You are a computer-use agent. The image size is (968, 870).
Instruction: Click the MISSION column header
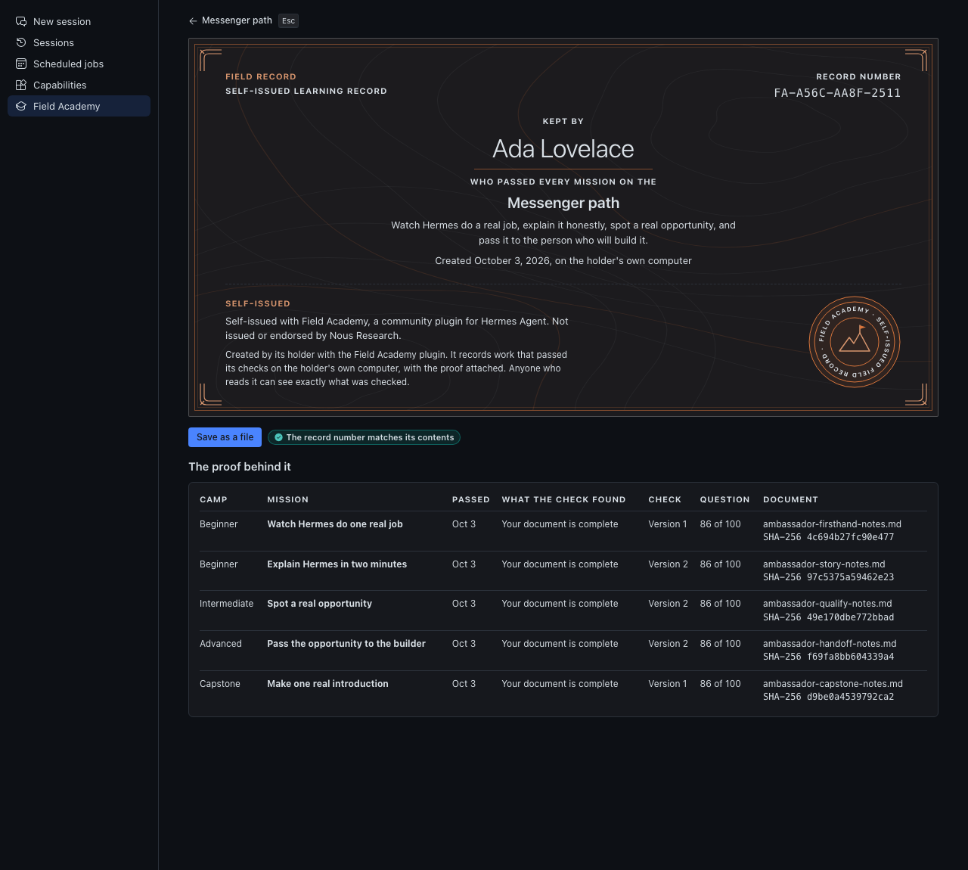288,500
